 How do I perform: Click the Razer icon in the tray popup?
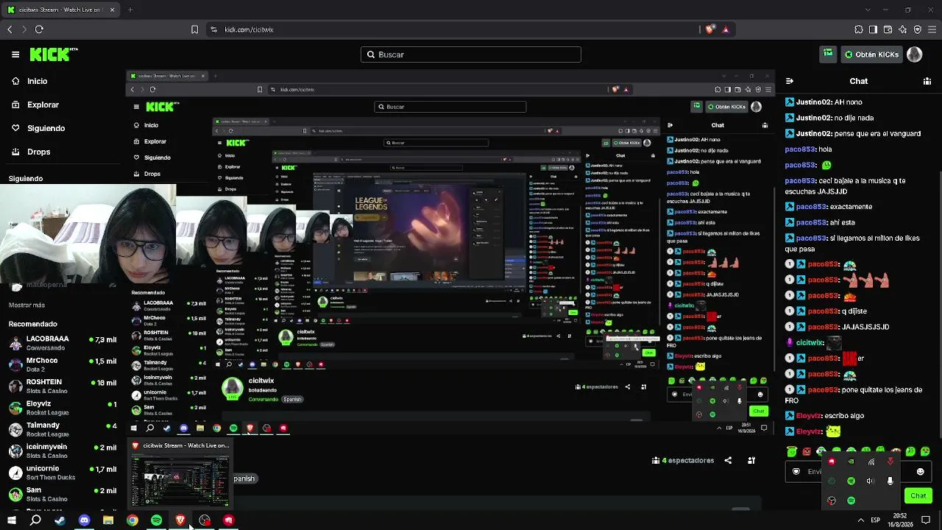point(851,481)
